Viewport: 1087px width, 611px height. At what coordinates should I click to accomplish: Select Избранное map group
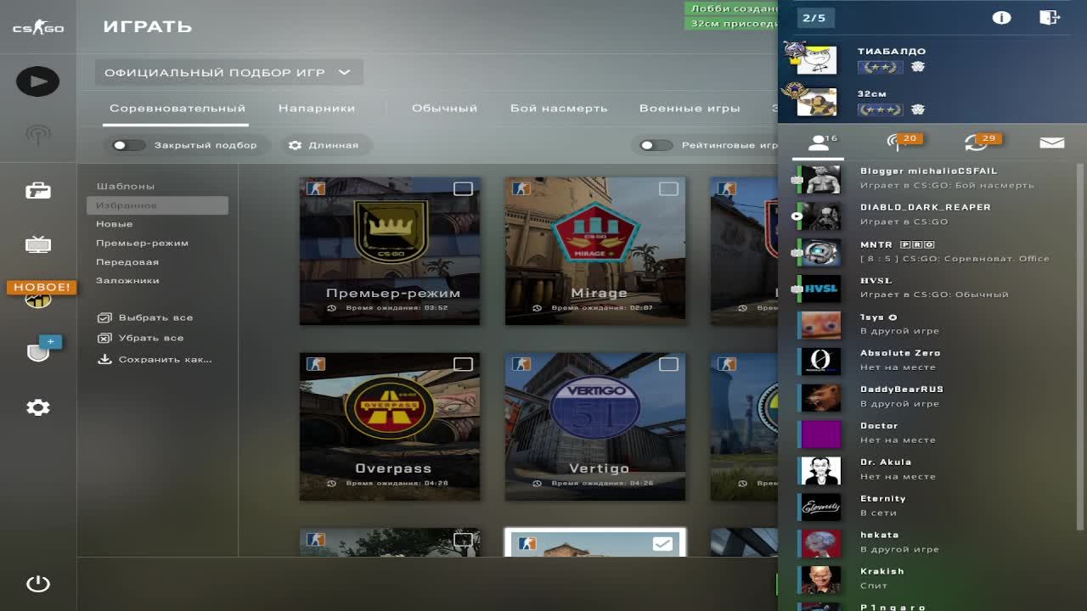coord(157,205)
